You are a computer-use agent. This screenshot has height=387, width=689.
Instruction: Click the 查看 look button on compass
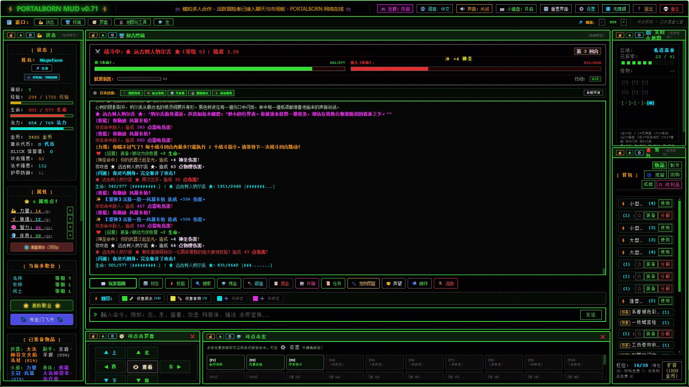coord(143,367)
